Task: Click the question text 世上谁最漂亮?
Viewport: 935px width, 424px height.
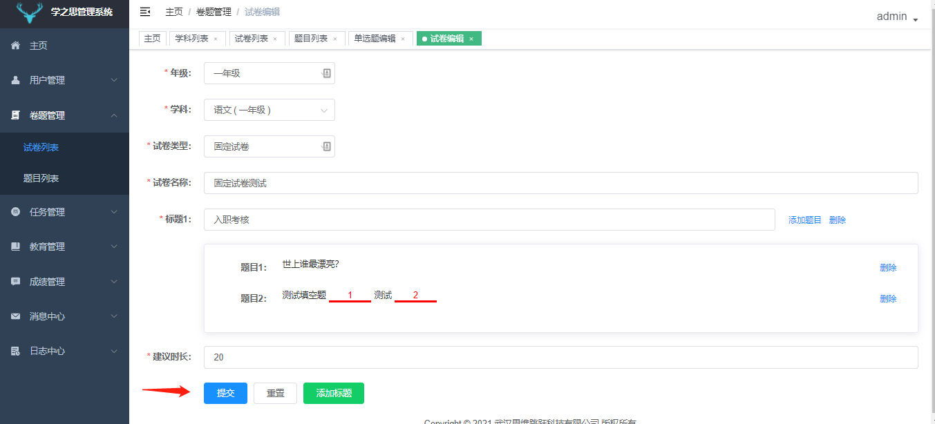Action: point(310,264)
